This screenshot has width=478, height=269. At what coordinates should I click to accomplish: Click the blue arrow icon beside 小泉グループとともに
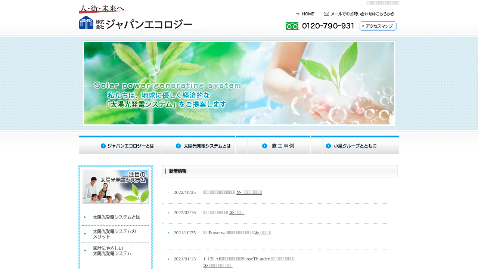329,146
